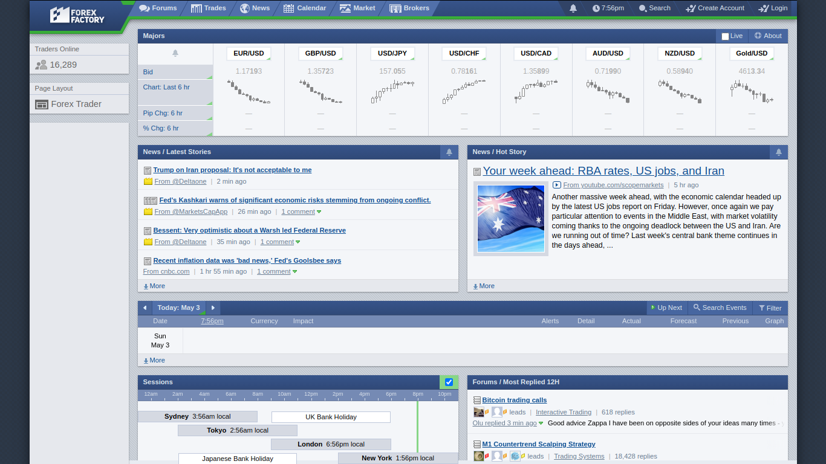Open Bitcoin trading calls thread
The height and width of the screenshot is (464, 826).
[515, 401]
